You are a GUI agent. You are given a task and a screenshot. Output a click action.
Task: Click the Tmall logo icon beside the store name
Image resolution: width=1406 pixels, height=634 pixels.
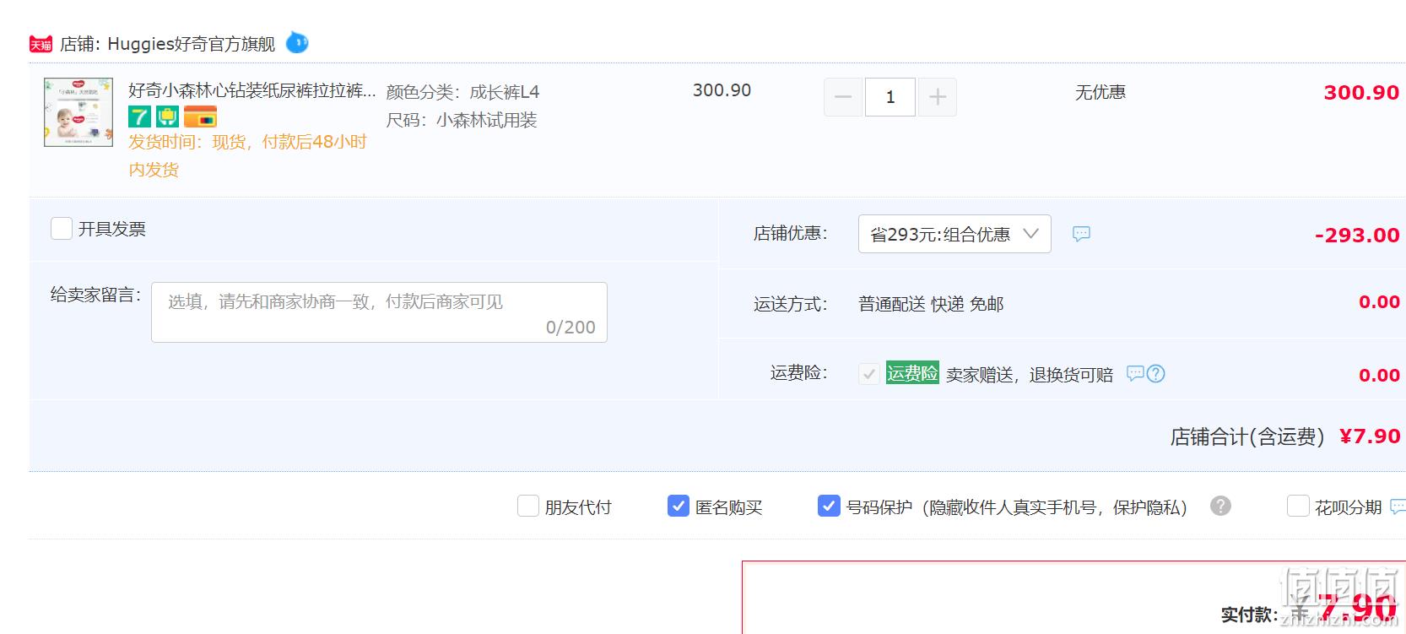pos(41,44)
